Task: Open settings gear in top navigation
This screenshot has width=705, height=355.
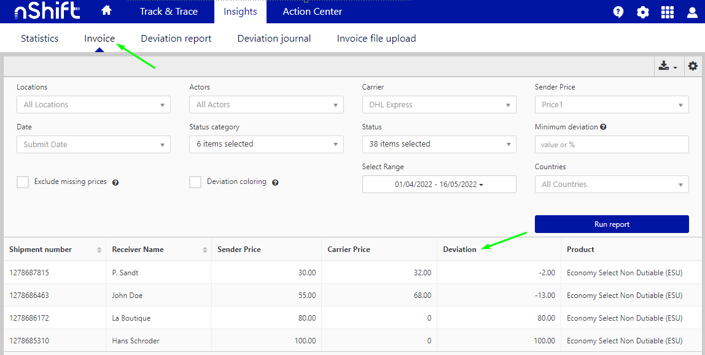Action: [x=643, y=12]
